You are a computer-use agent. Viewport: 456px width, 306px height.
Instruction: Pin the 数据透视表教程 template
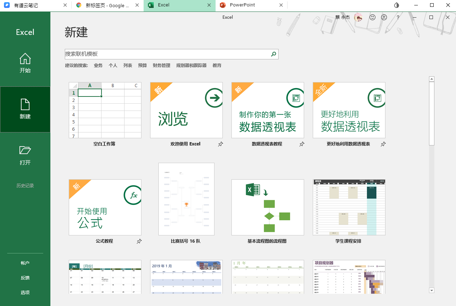302,144
